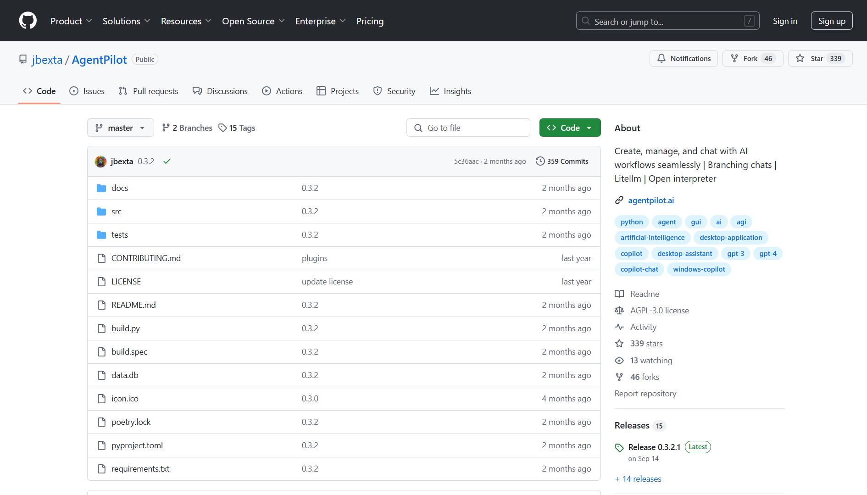Image resolution: width=867 pixels, height=495 pixels.
Task: Star the AgentPilot repository
Action: (x=820, y=59)
